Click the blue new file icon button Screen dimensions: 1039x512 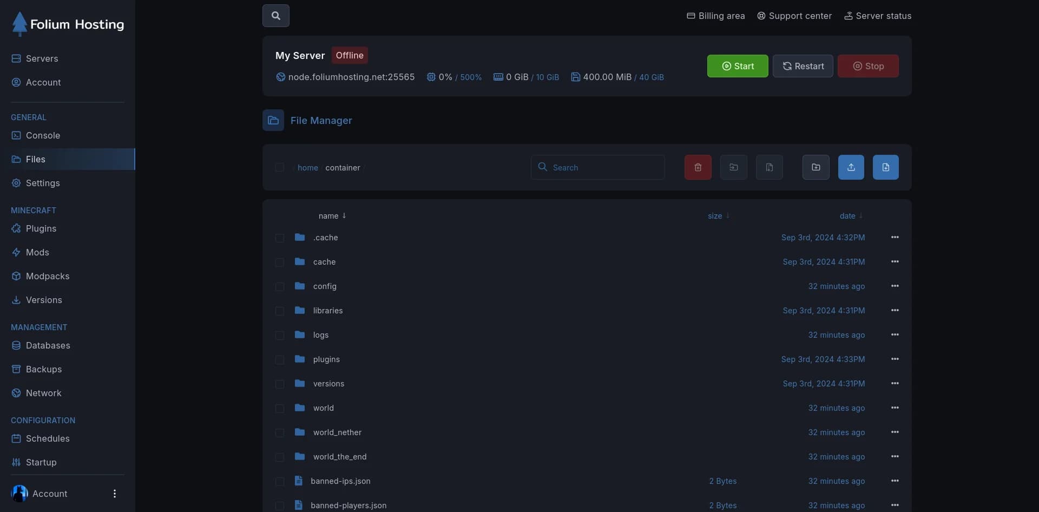point(885,167)
